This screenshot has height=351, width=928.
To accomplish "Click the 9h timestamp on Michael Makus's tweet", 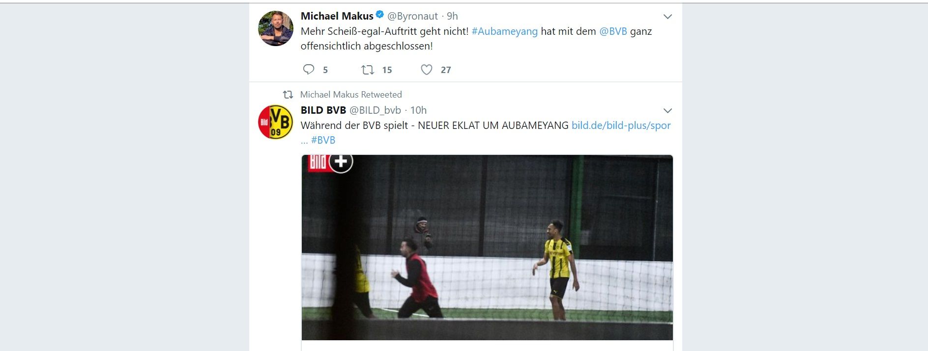I will pyautogui.click(x=452, y=16).
